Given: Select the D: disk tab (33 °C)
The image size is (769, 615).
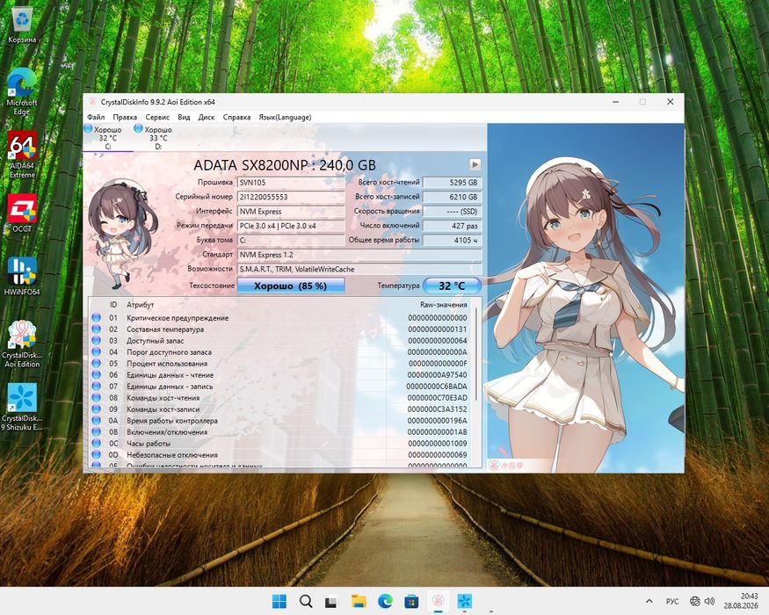Looking at the screenshot, I should click(x=158, y=137).
